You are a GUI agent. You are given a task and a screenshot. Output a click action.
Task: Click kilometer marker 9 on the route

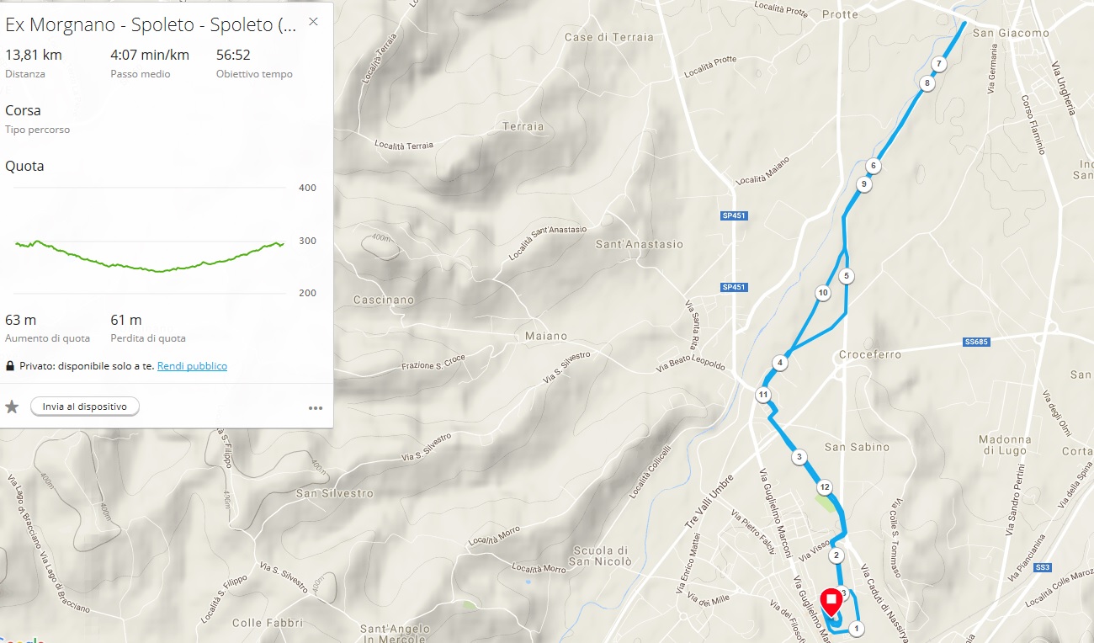pyautogui.click(x=863, y=183)
